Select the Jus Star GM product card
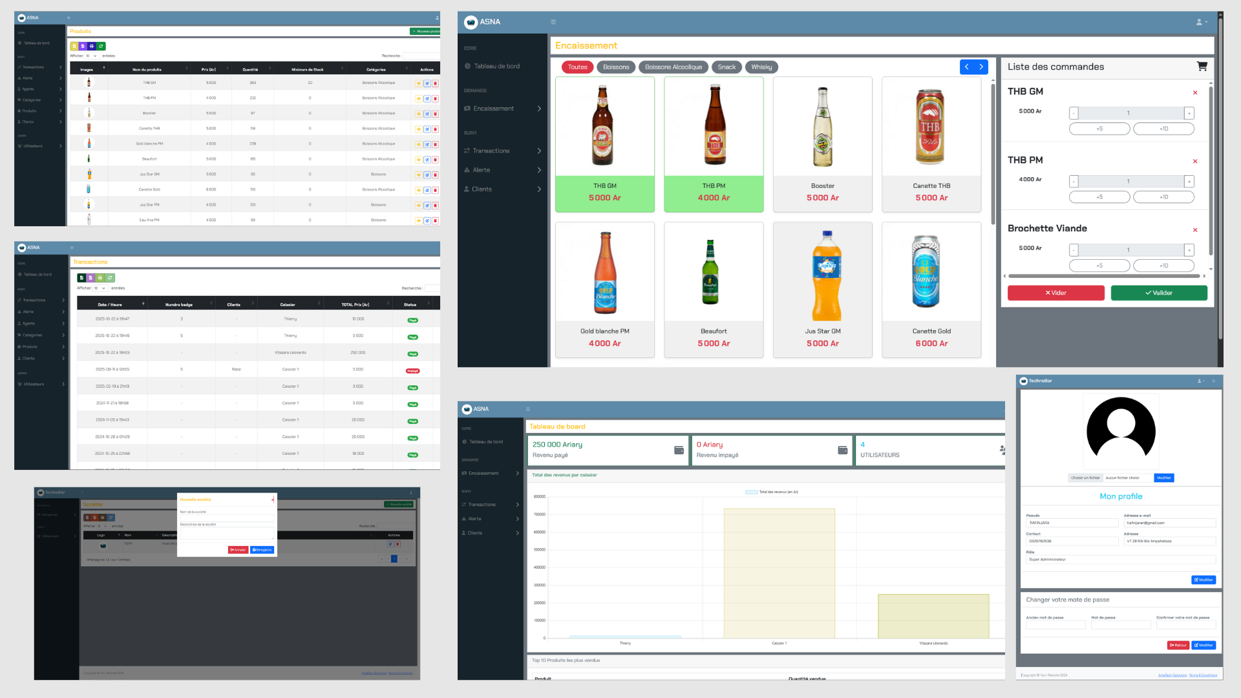The height and width of the screenshot is (698, 1241). (x=822, y=290)
